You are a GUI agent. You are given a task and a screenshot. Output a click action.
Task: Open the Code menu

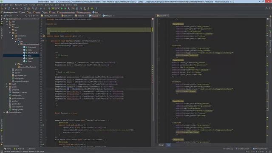point(25,5)
